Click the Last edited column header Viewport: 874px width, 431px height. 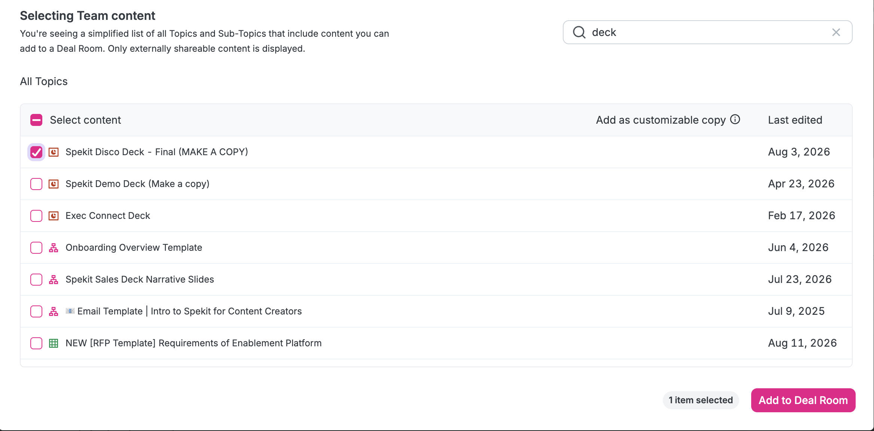pos(795,120)
